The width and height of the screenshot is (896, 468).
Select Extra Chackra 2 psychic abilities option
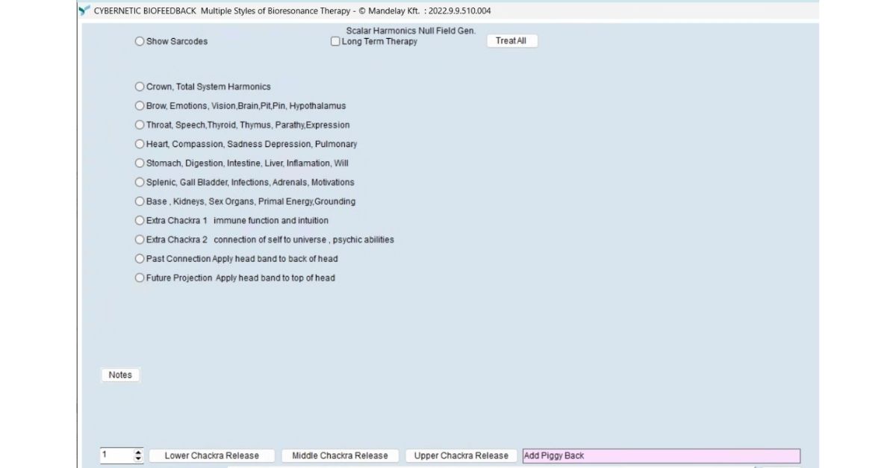[x=140, y=240]
